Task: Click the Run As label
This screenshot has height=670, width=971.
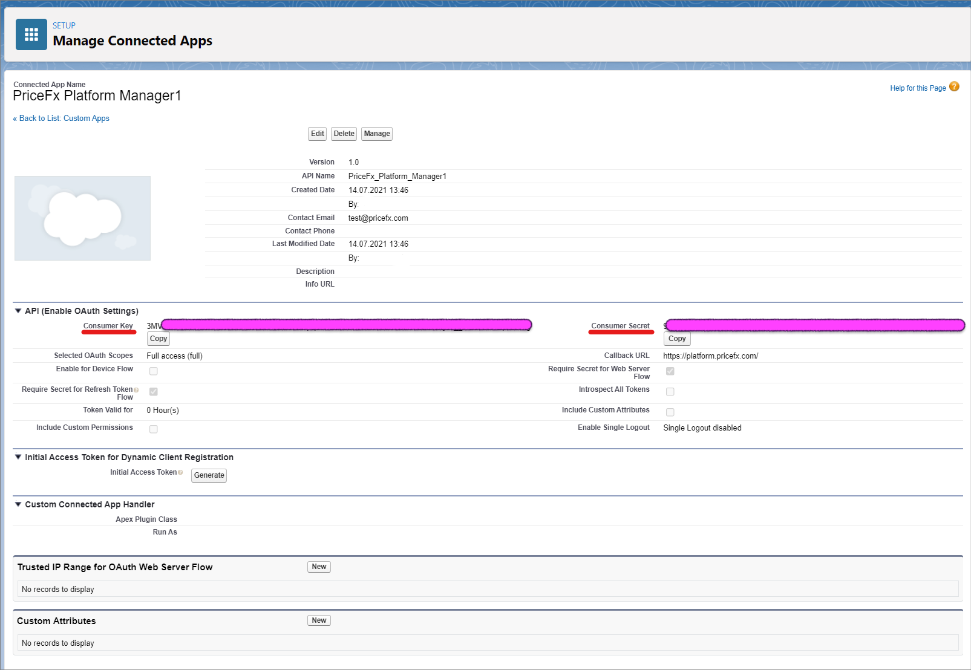Action: point(165,532)
